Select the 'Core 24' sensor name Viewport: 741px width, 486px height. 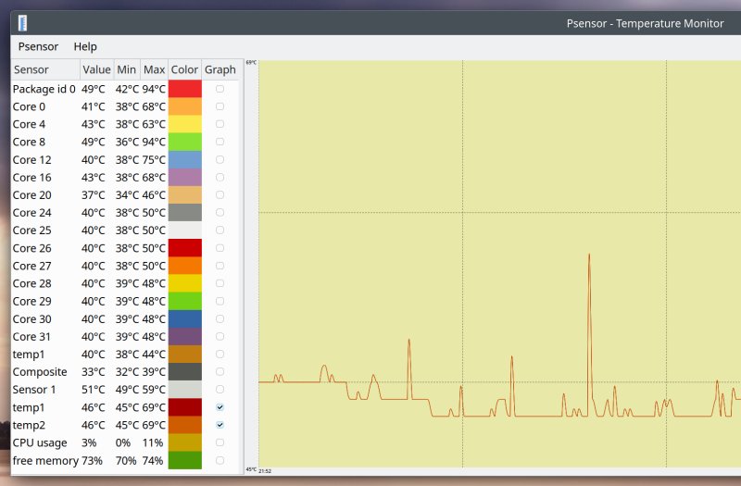click(31, 213)
